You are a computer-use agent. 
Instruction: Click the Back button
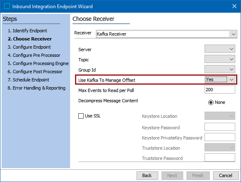pos(147,175)
